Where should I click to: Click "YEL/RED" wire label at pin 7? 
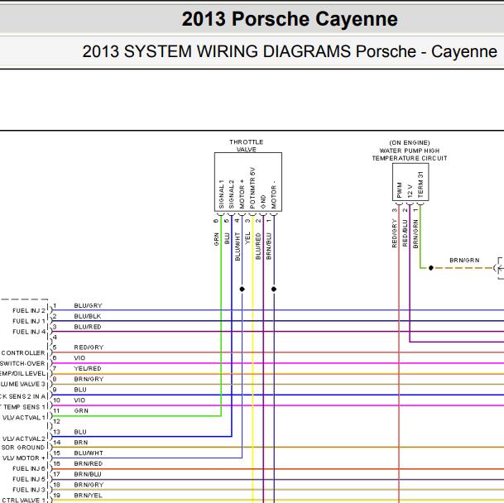point(88,368)
